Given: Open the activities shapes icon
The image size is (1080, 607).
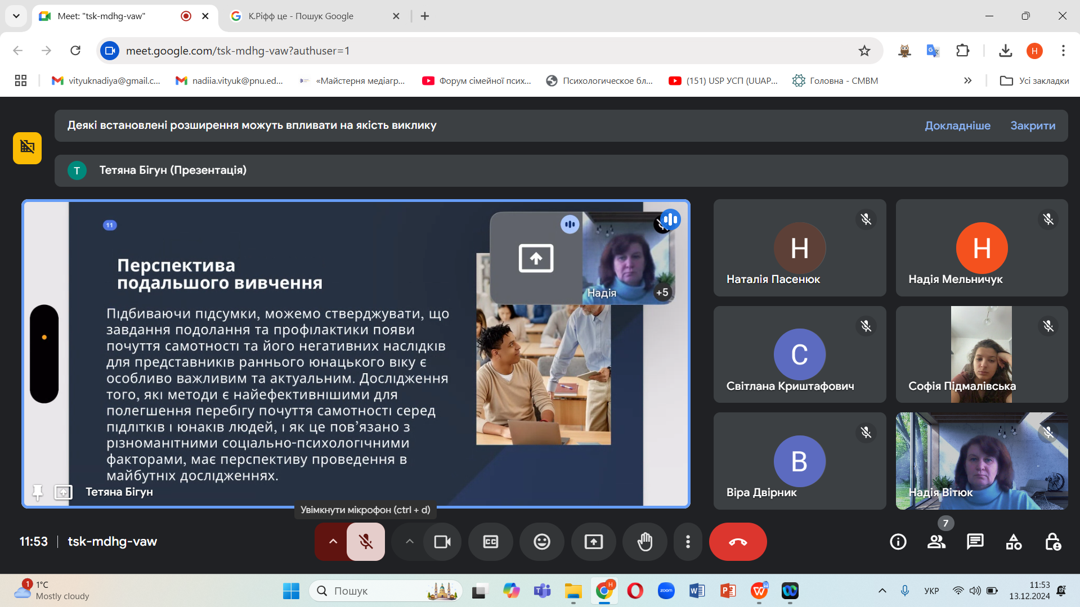Looking at the screenshot, I should coord(1014,542).
